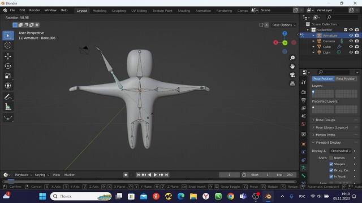Open the Tool properties tab icon
The image size is (362, 203).
tap(304, 82)
